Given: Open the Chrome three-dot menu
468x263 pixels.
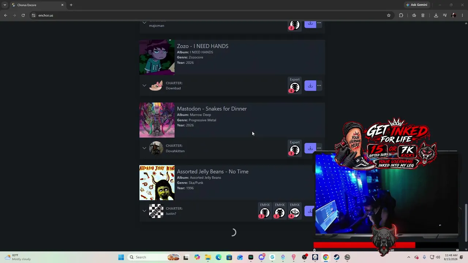Looking at the screenshot, I should pyautogui.click(x=463, y=15).
